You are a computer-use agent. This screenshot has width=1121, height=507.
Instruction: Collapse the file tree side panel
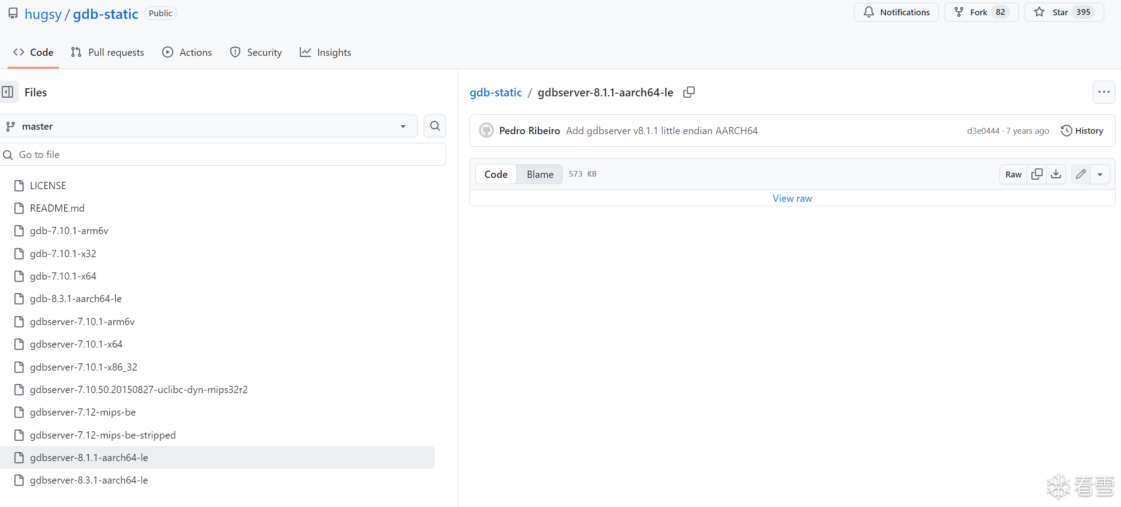[8, 92]
